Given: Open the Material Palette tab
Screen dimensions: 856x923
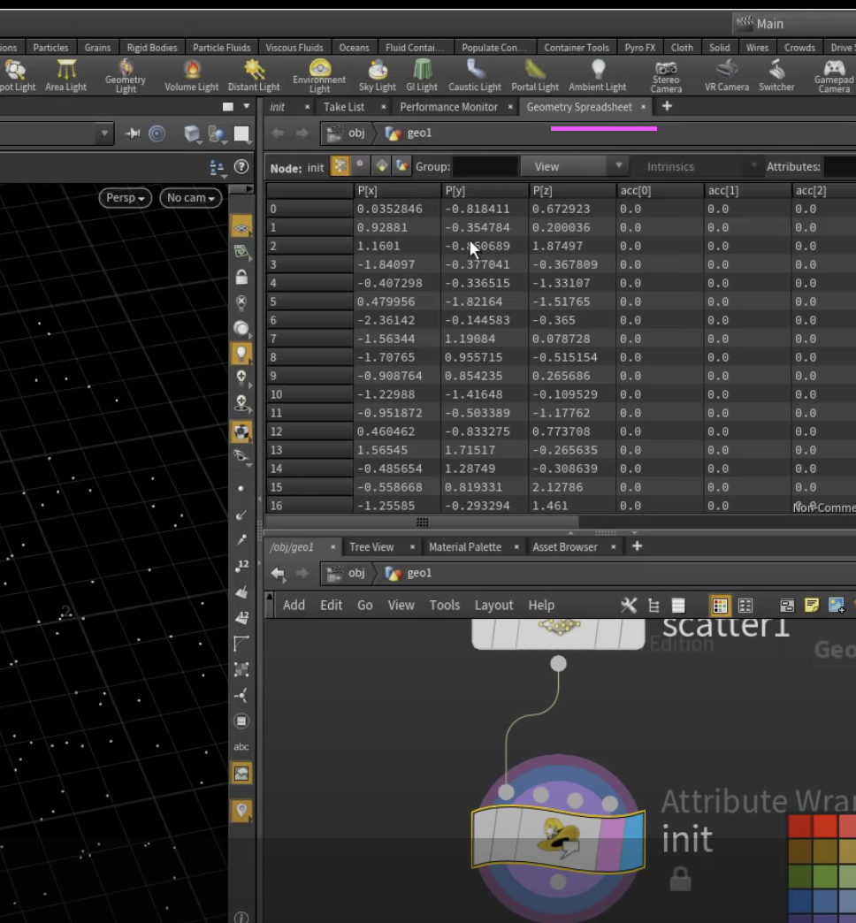Looking at the screenshot, I should [465, 547].
